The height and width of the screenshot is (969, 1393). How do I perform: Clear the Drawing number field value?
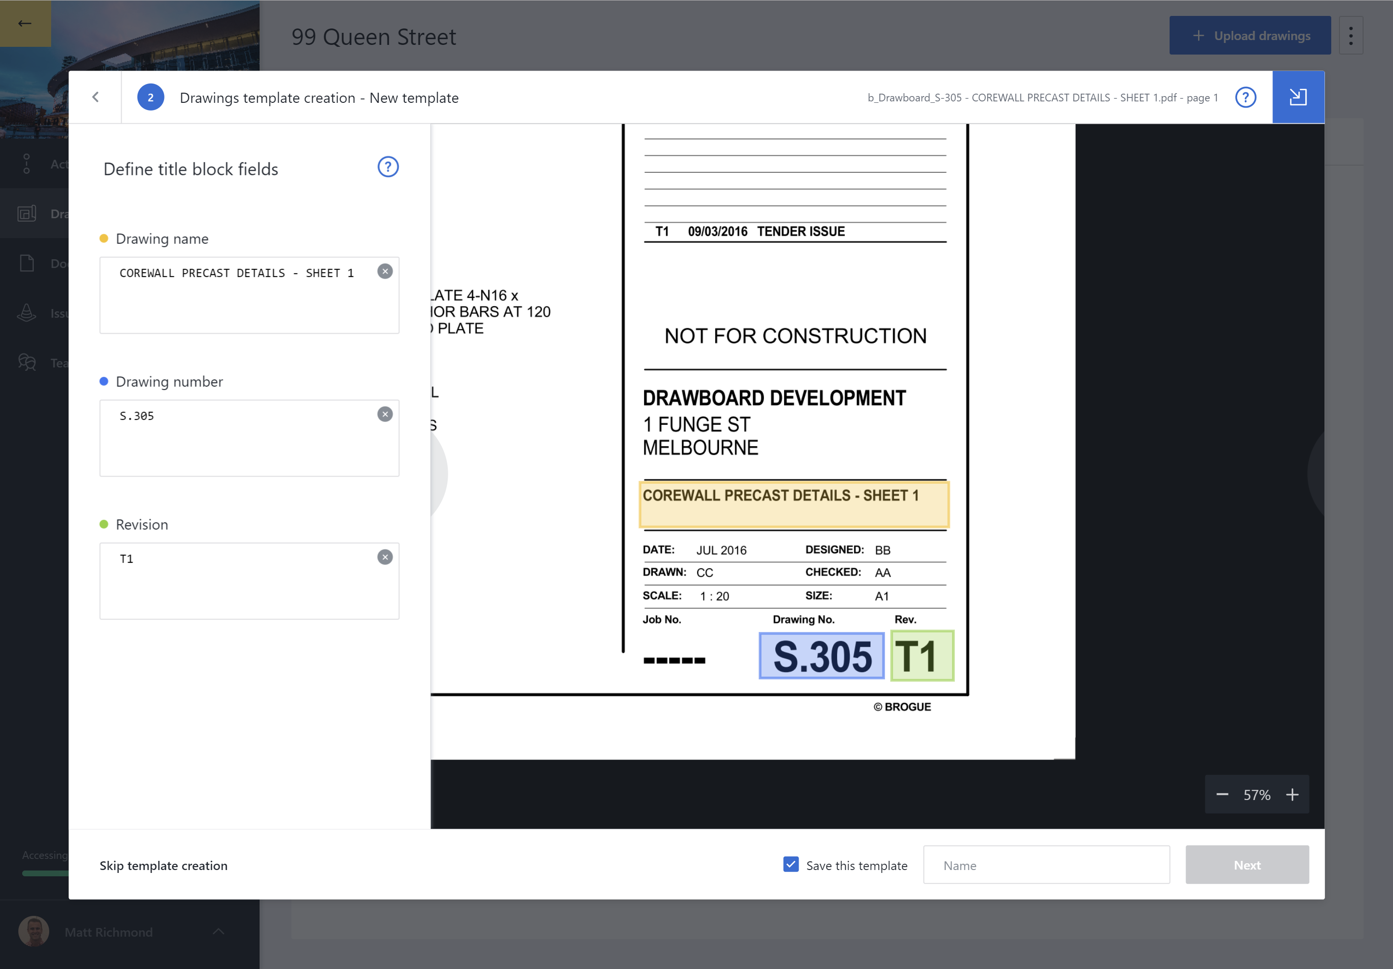(385, 414)
